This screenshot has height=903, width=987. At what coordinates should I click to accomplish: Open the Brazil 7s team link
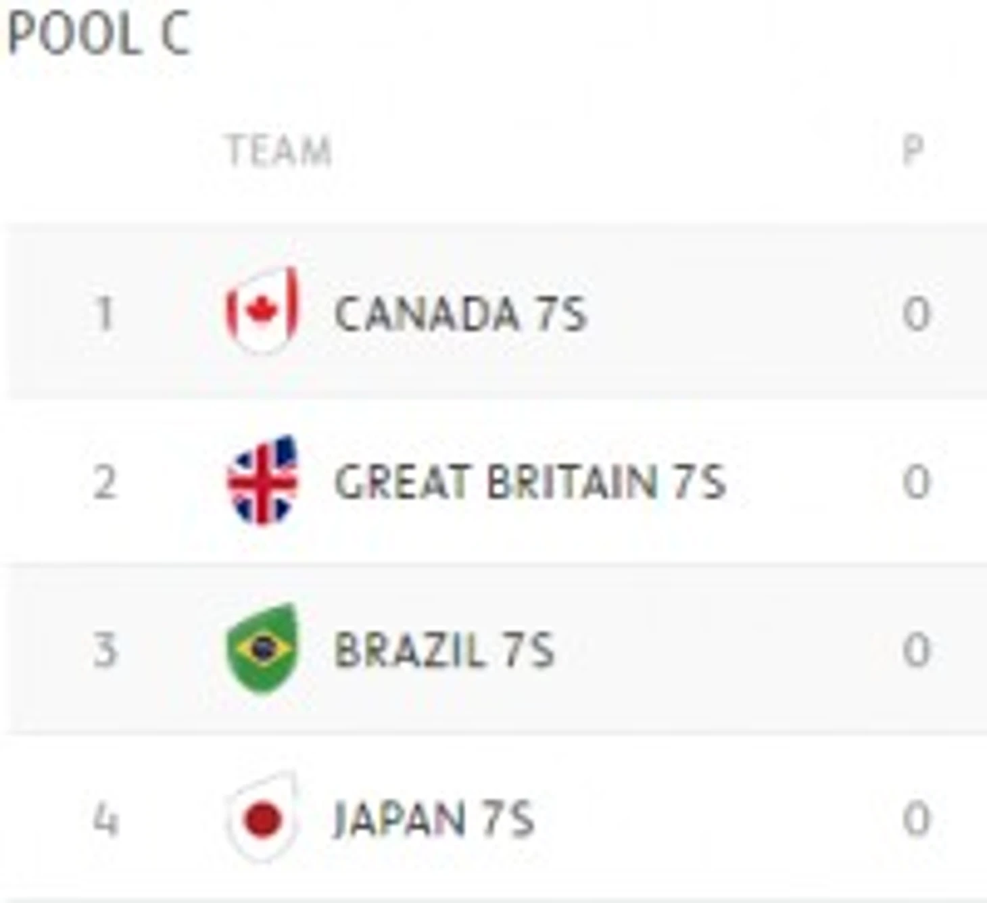click(444, 650)
